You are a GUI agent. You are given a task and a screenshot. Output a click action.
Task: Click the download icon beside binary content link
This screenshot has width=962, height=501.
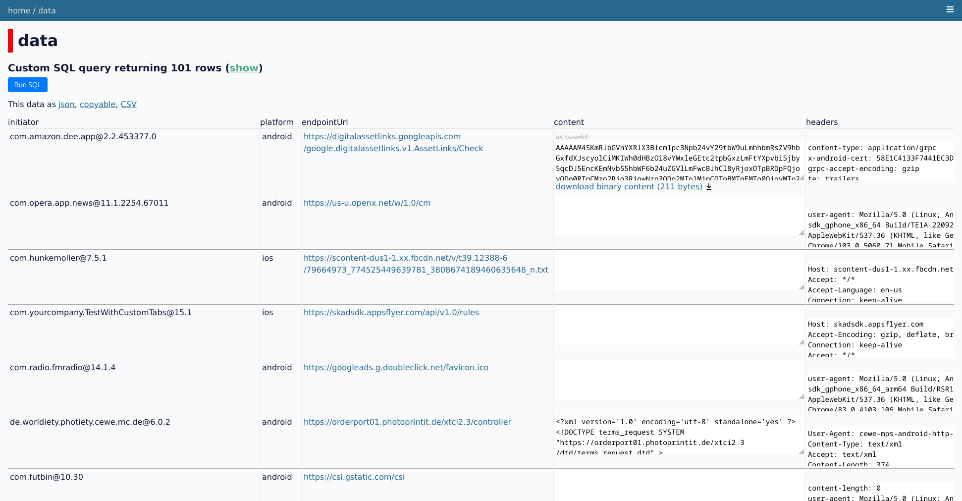[709, 187]
